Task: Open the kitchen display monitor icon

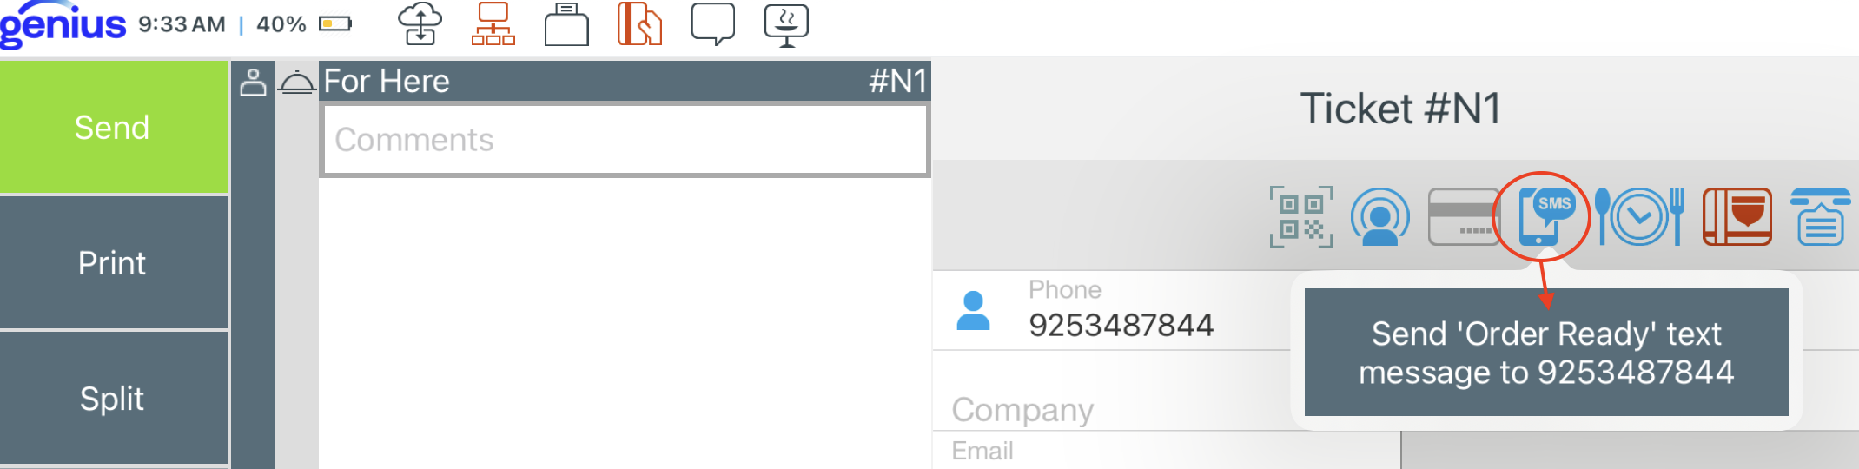Action: pyautogui.click(x=786, y=25)
